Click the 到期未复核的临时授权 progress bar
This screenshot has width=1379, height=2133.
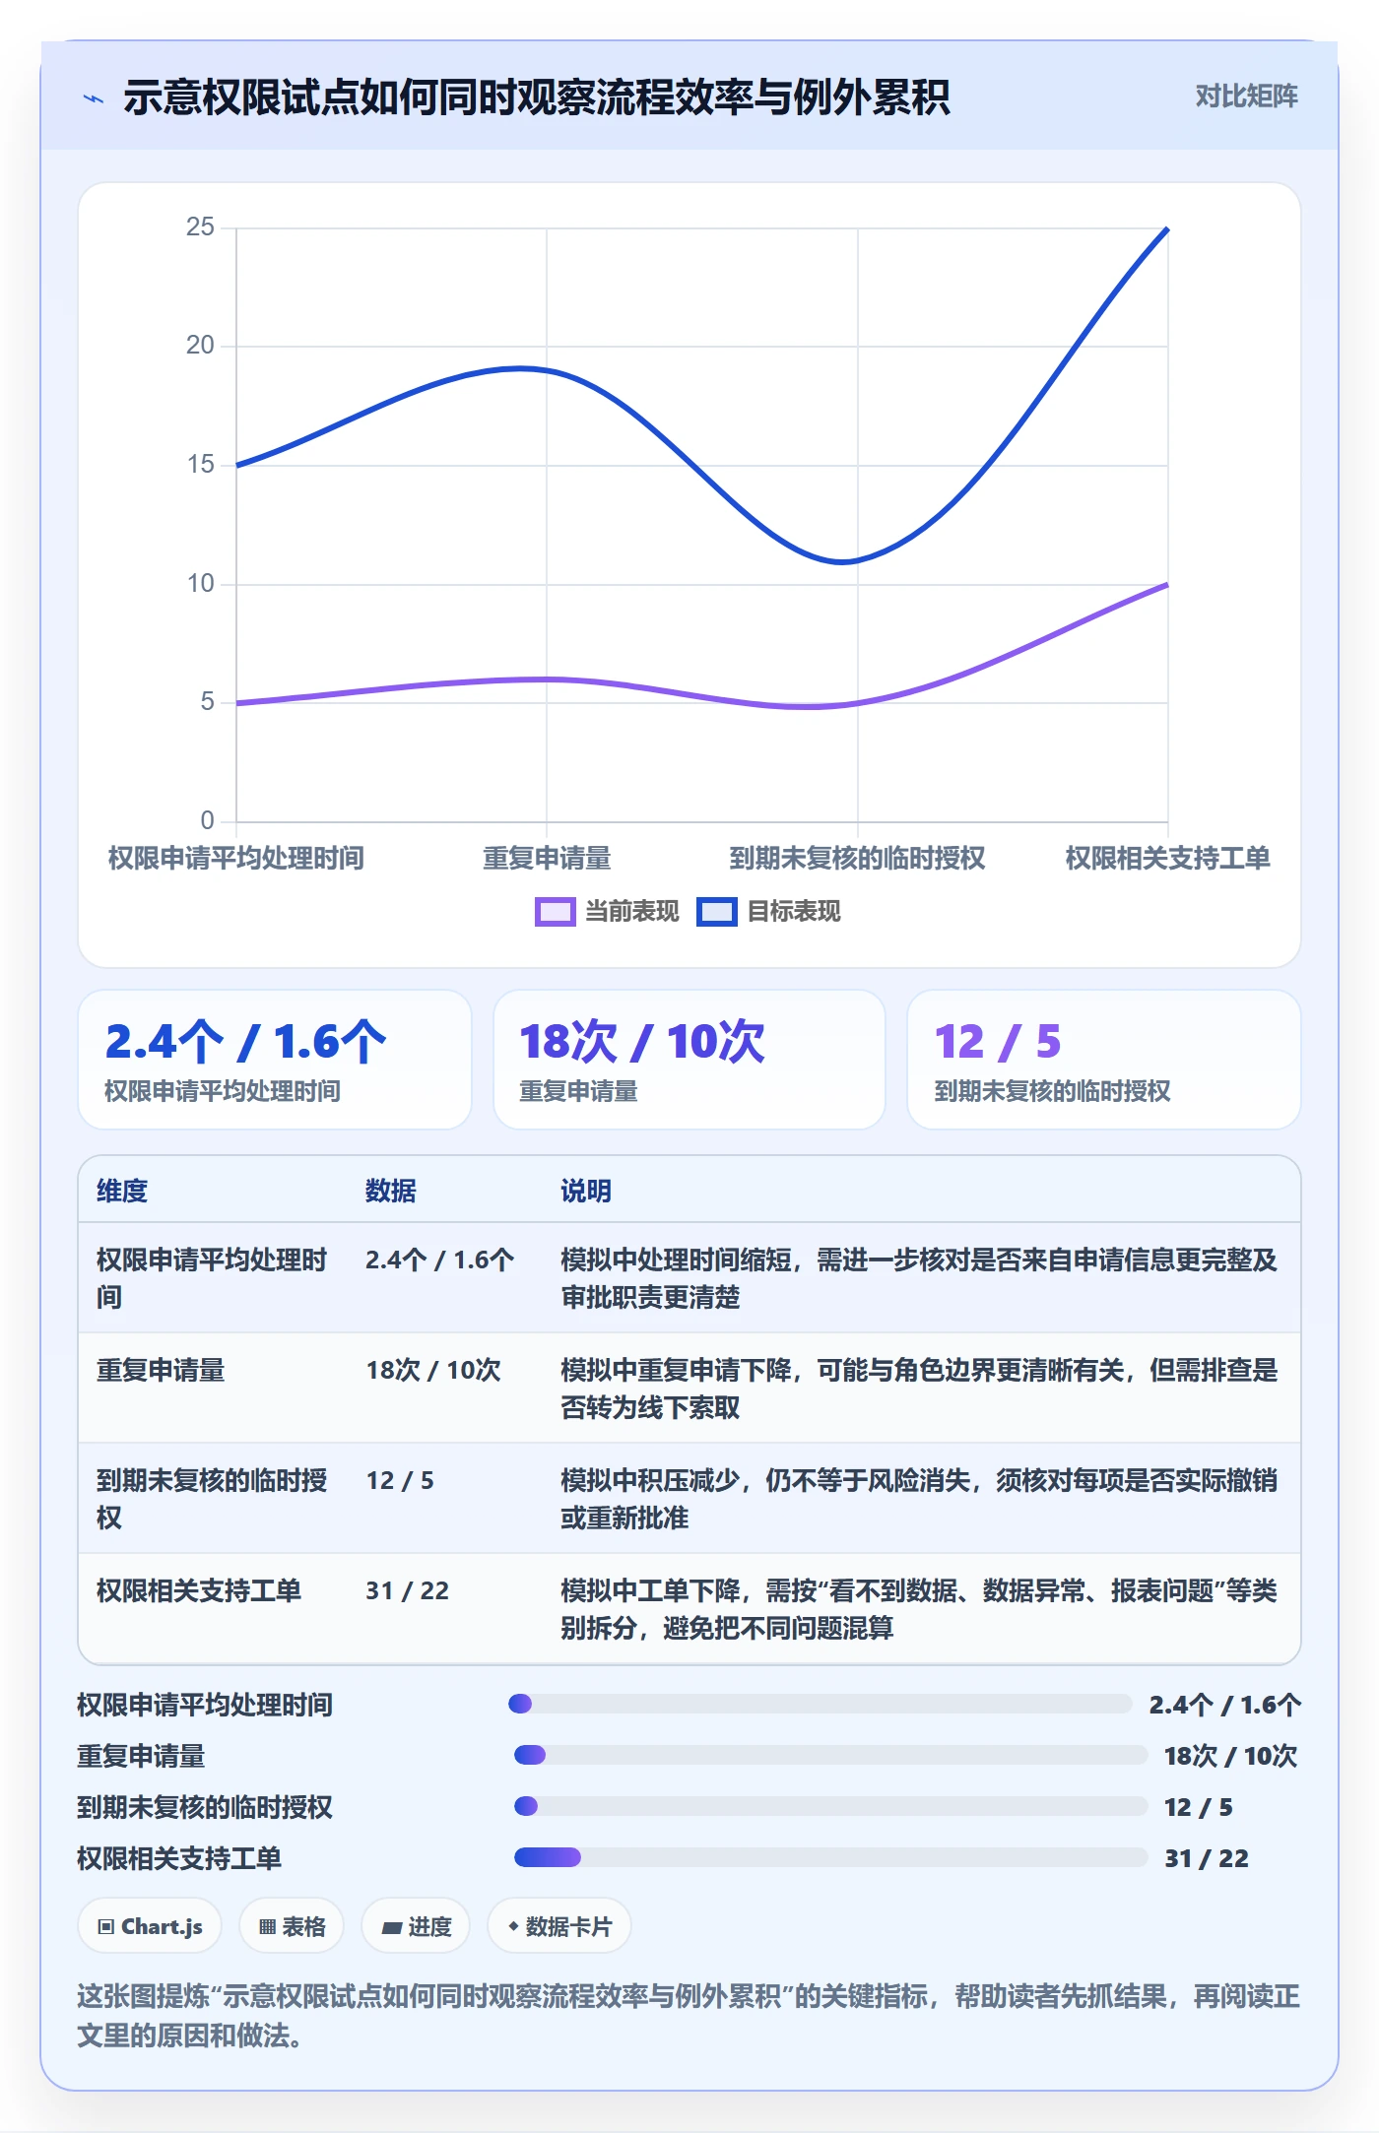point(830,1806)
